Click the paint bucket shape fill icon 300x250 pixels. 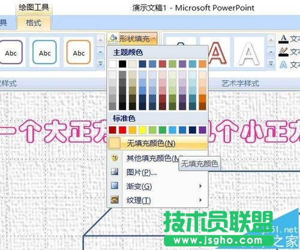[x=113, y=38]
